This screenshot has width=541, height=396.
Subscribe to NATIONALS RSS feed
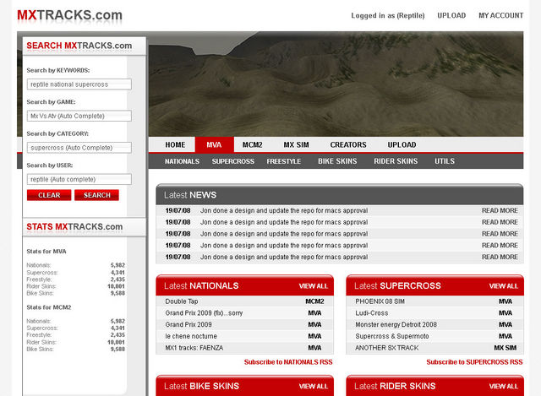point(287,361)
